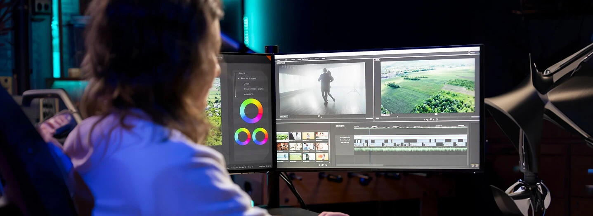Viewport: 593px width, 216px height.
Task: Expand the Render Layers tree node
Action: [239, 78]
